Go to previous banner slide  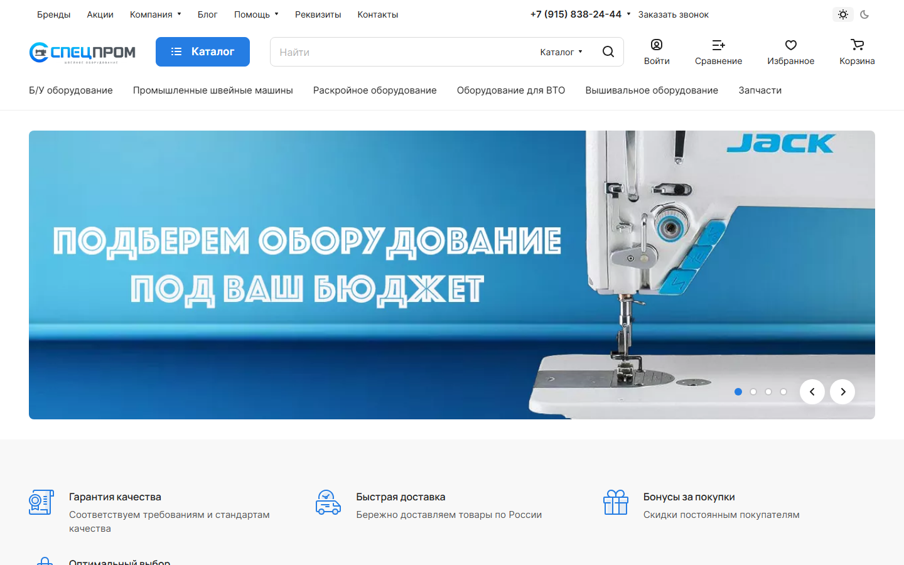[x=812, y=392]
